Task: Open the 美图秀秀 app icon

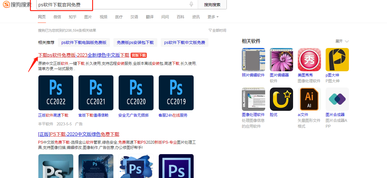Action: [x=309, y=60]
